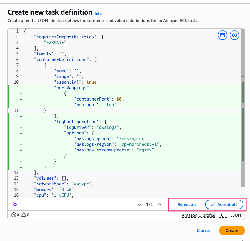The image size is (250, 241).
Task: Click the "awsvpc" networkMode value
Action: (81, 184)
